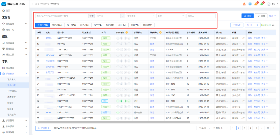Open the 15条/页 page size selector
The width and height of the screenshot is (280, 135).
tap(204, 128)
